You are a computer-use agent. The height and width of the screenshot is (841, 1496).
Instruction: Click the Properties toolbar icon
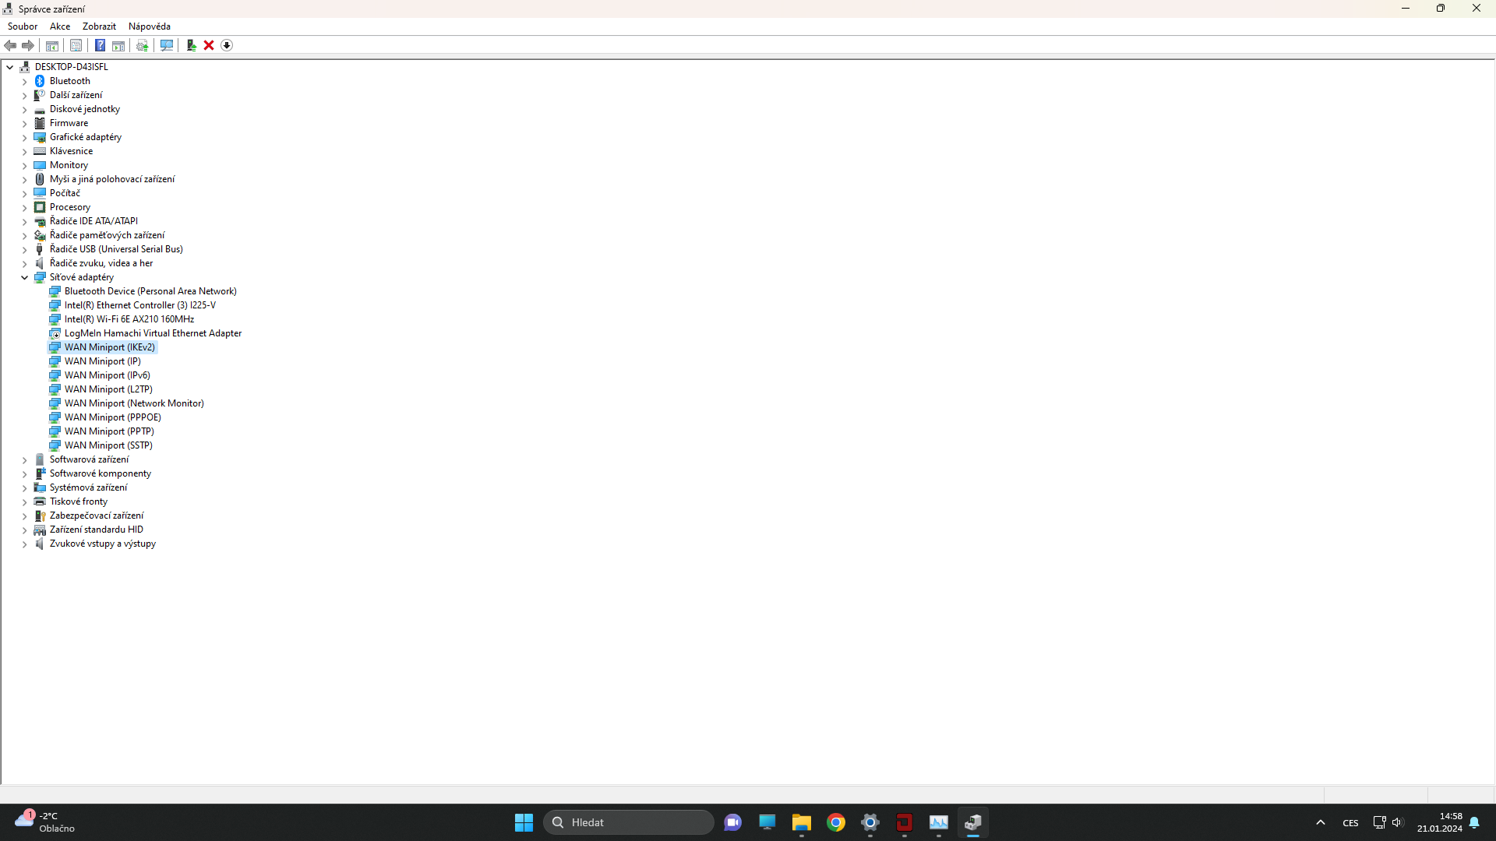point(76,45)
